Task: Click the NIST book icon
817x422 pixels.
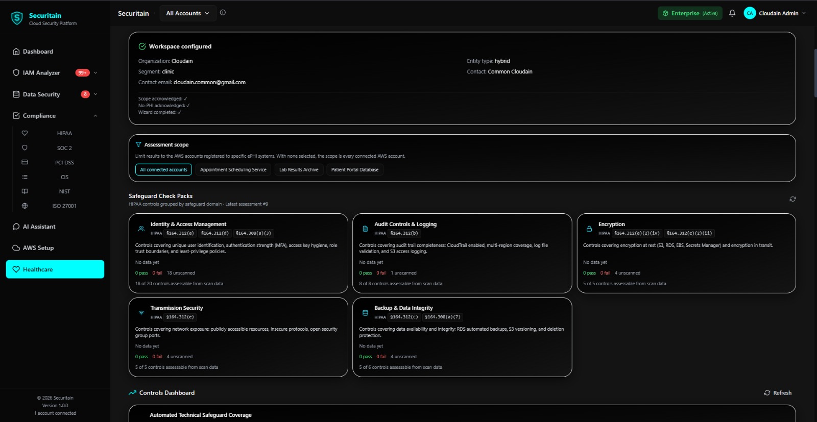Action: (25, 191)
